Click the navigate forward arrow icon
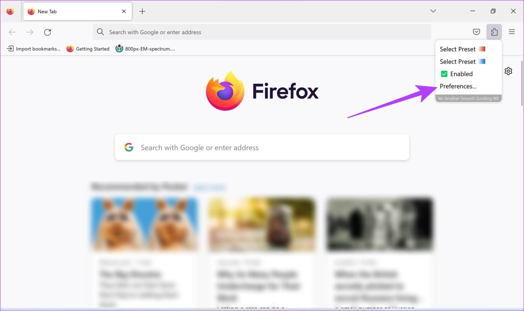 click(29, 32)
